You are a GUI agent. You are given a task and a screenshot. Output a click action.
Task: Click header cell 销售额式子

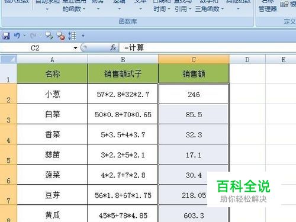tap(123, 74)
